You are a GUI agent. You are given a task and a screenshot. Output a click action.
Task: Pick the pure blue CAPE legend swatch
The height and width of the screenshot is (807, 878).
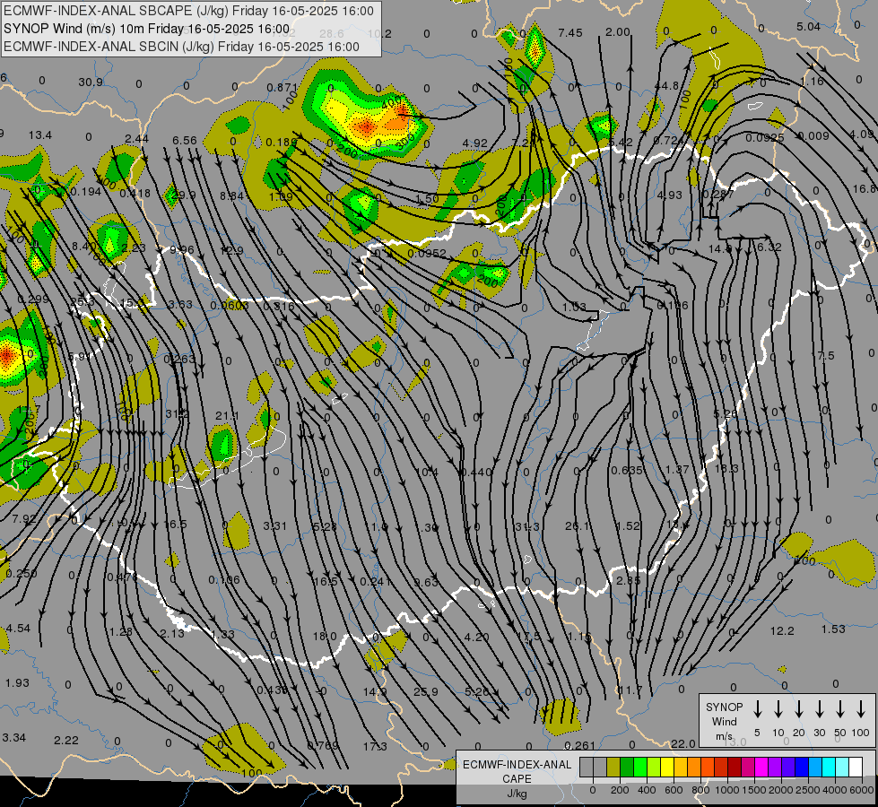click(802, 767)
